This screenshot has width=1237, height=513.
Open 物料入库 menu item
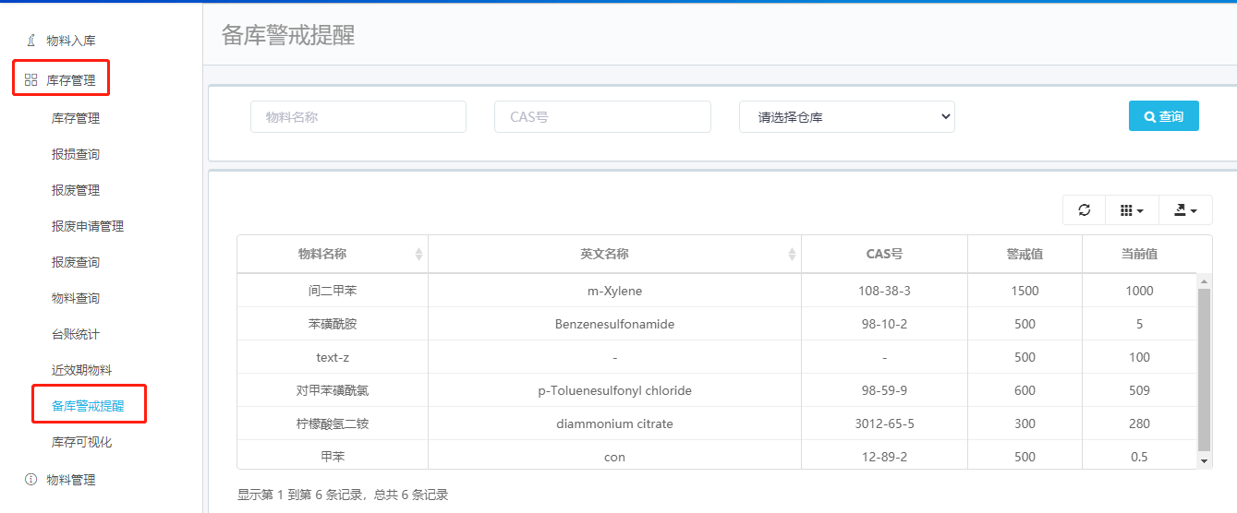71,41
